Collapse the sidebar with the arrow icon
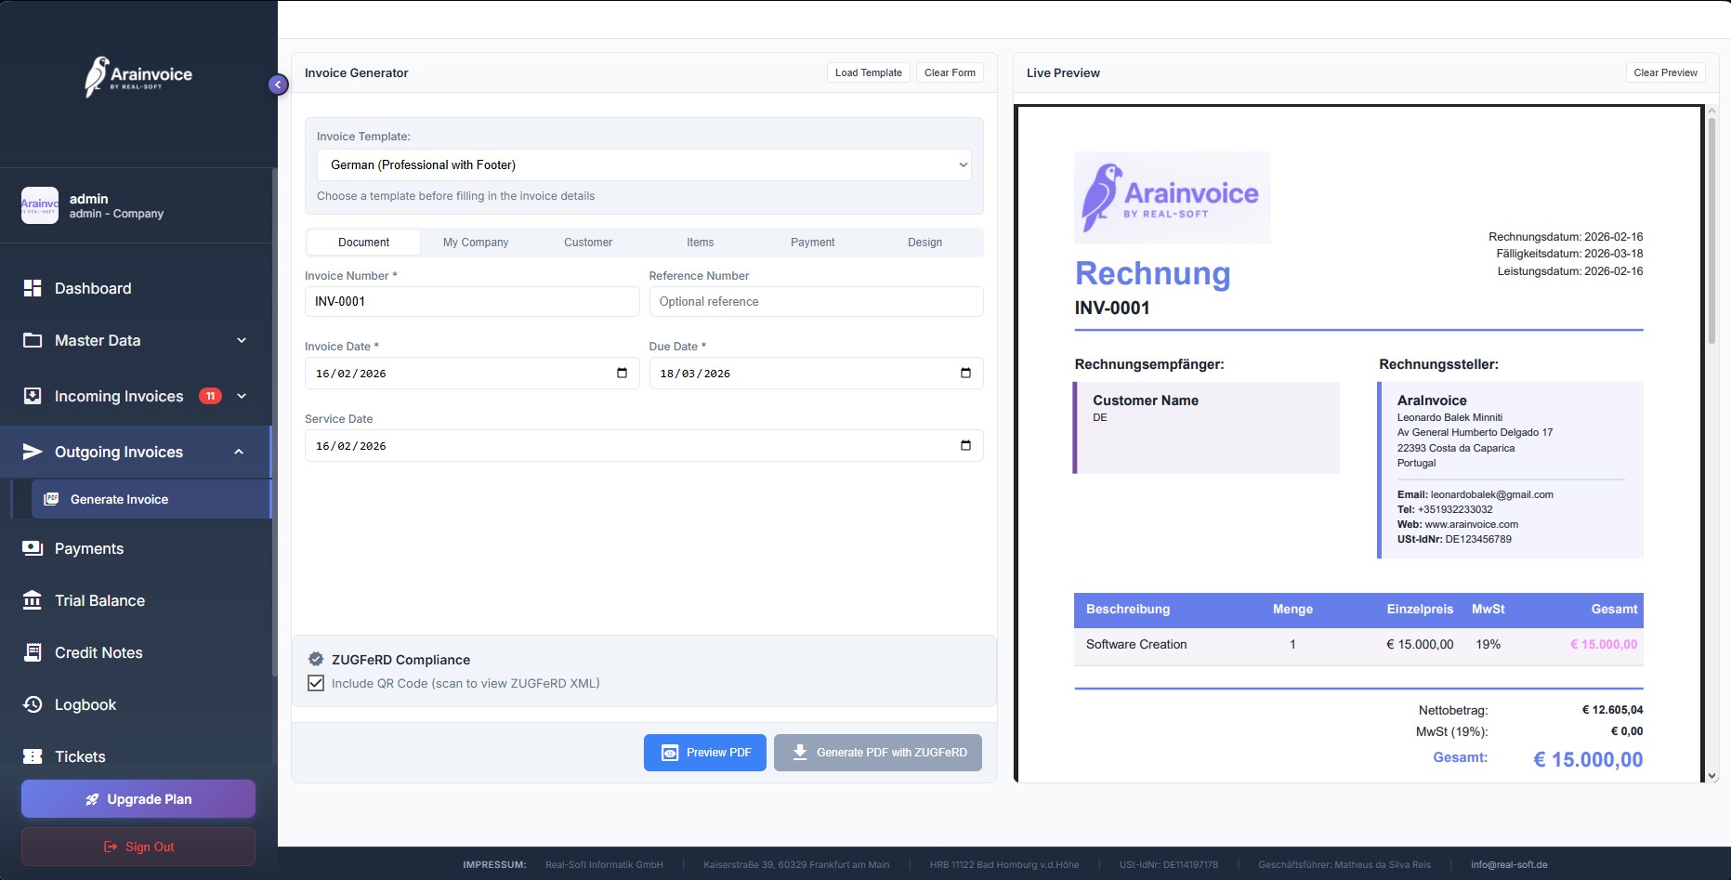Viewport: 1731px width, 880px height. (x=277, y=84)
